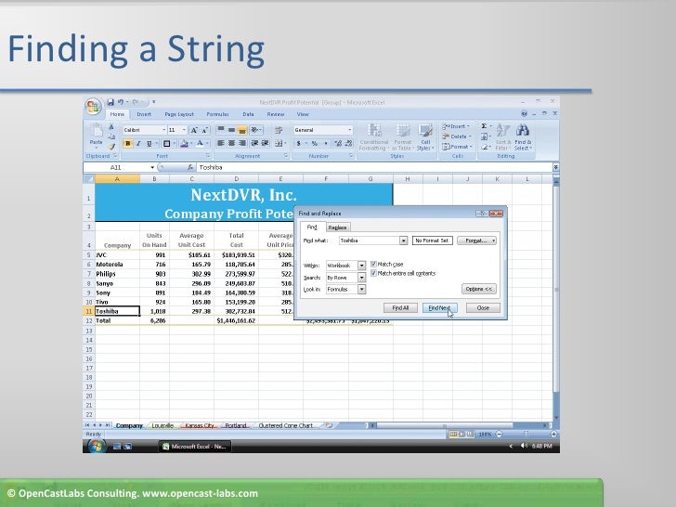Click the formula bar showing Toshiba
Screen dimensions: 676x507
click(x=374, y=167)
